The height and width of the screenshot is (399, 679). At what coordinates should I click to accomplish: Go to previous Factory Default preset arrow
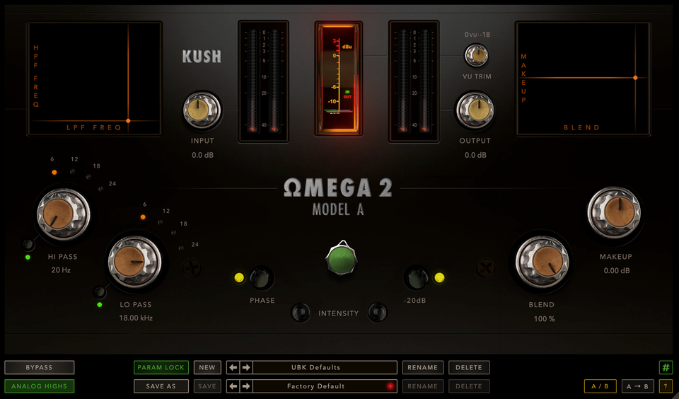[233, 386]
